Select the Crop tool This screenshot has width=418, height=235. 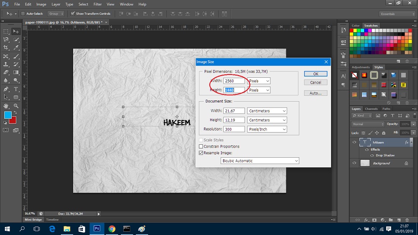[x=6, y=48]
